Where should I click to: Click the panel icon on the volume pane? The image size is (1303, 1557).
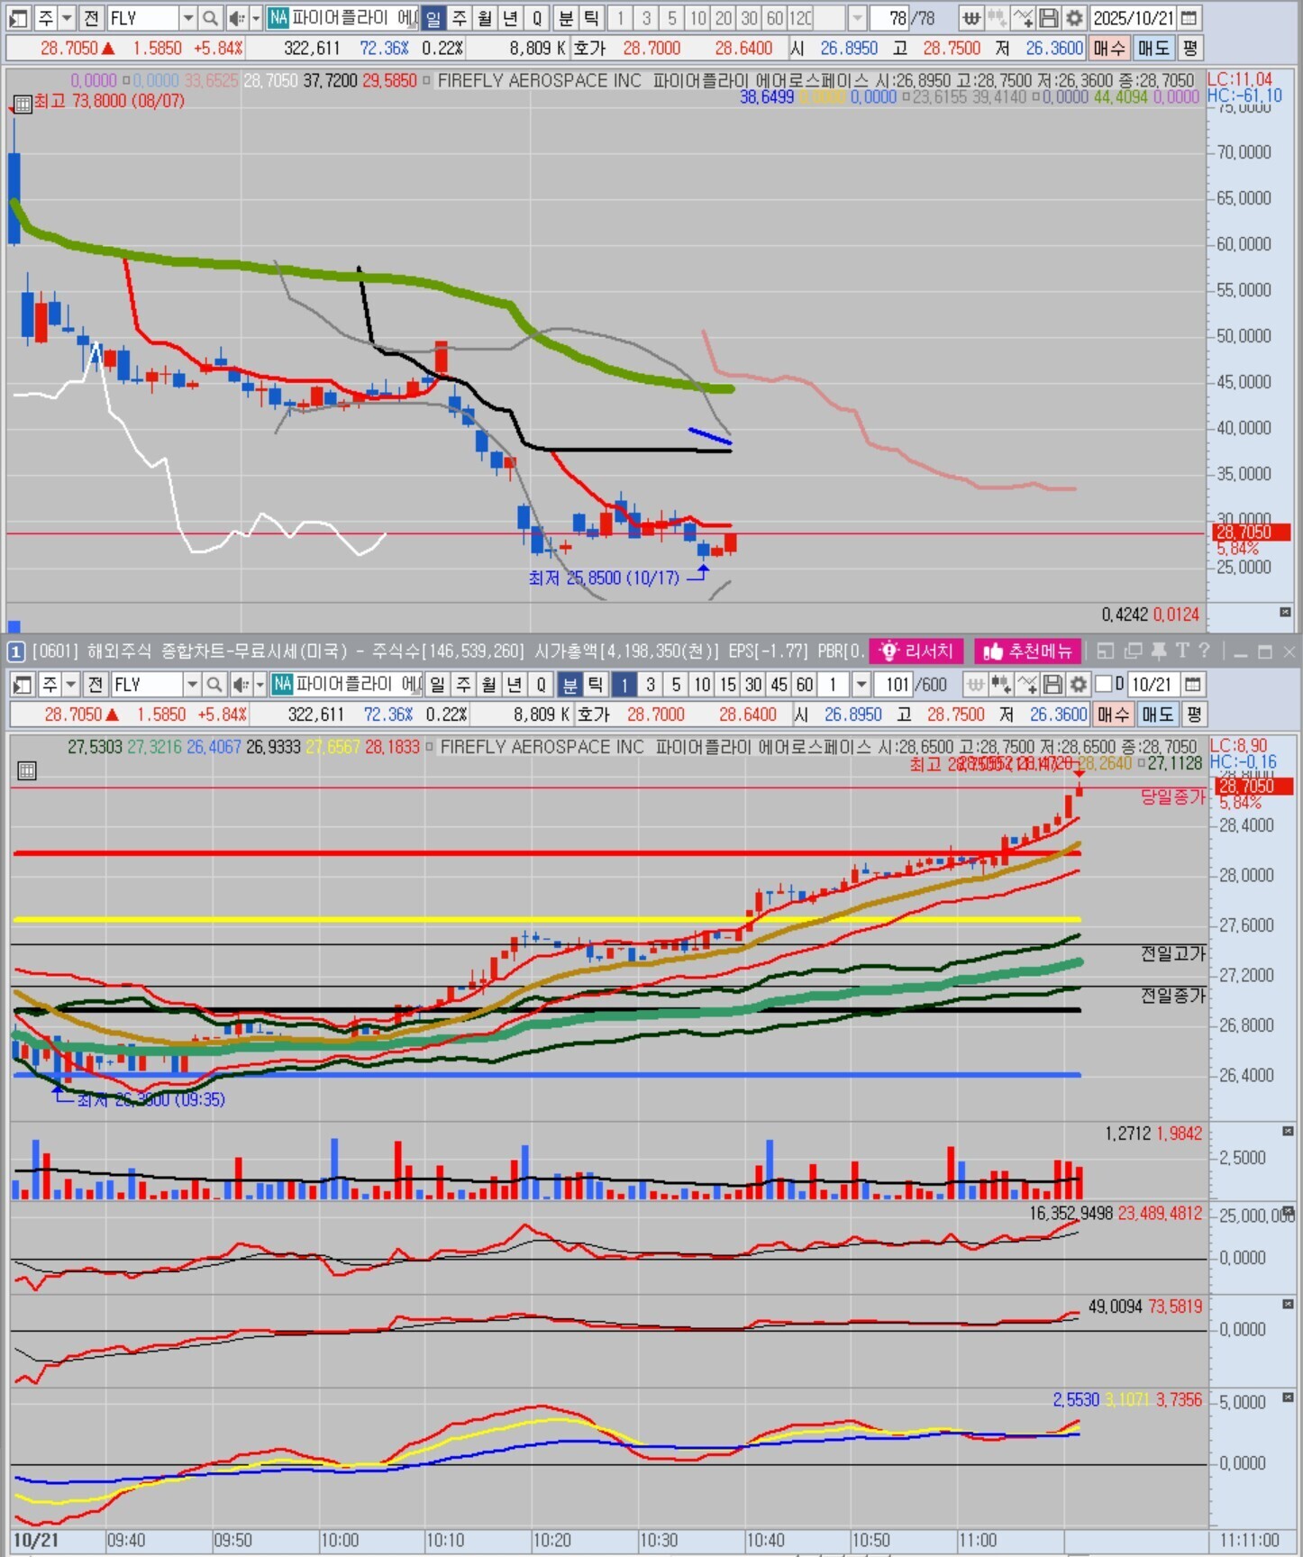[x=1288, y=1131]
